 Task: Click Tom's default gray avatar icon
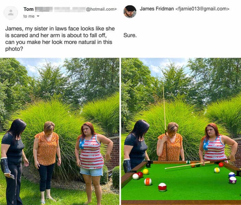tap(11, 13)
